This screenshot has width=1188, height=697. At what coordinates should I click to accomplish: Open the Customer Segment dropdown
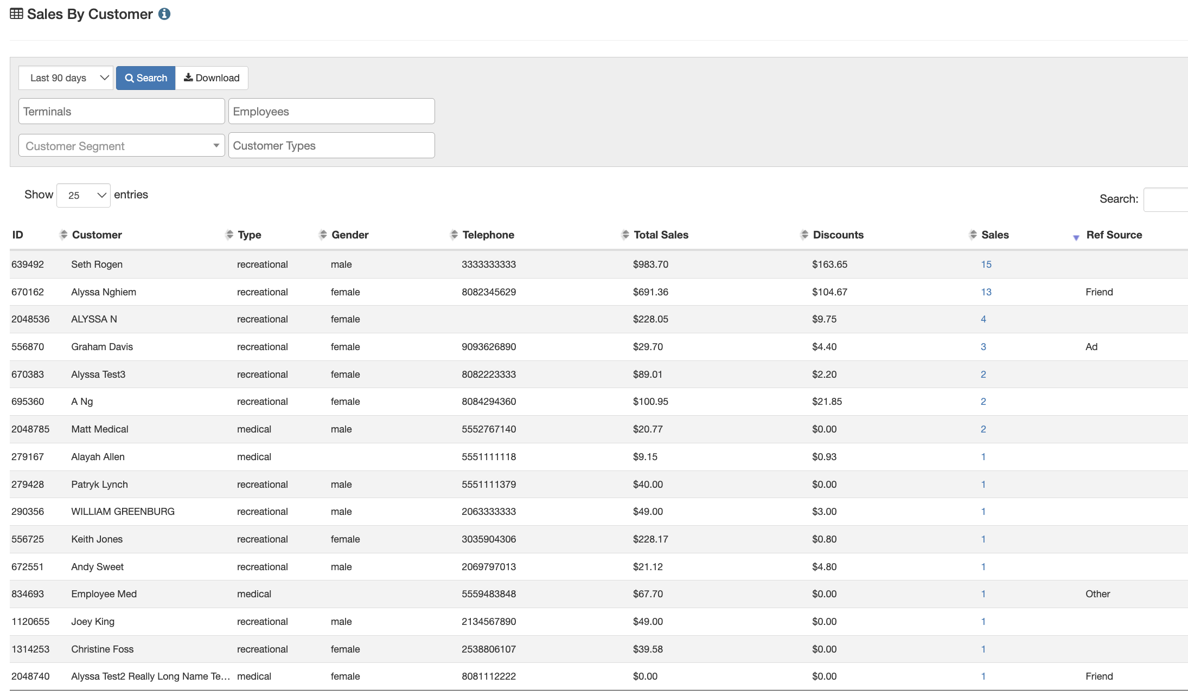(x=122, y=146)
